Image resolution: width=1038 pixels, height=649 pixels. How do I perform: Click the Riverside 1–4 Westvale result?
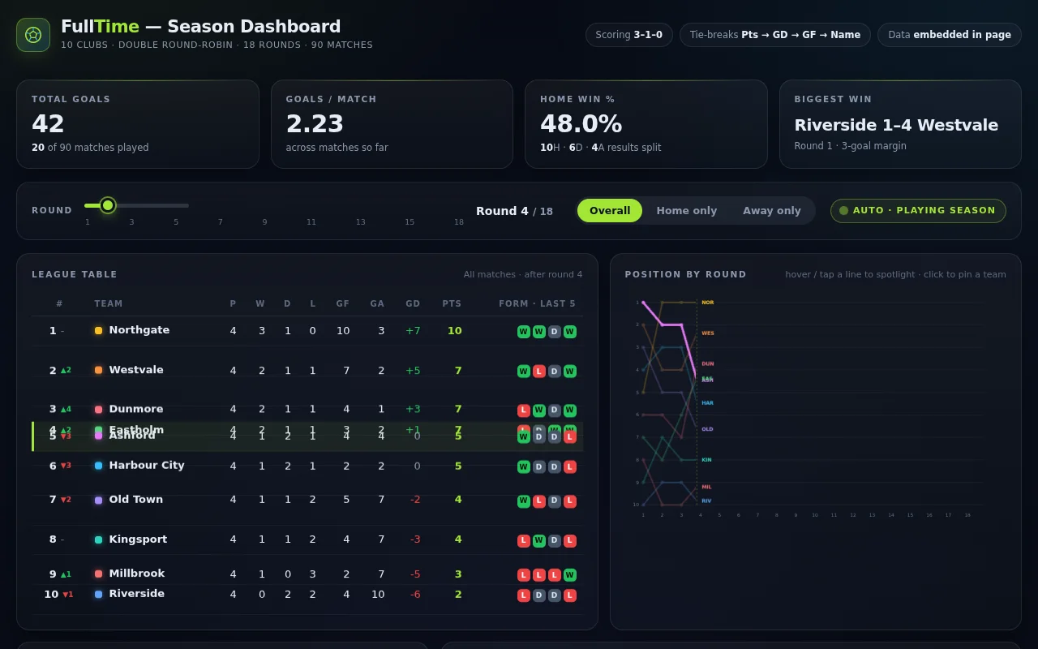tap(896, 125)
